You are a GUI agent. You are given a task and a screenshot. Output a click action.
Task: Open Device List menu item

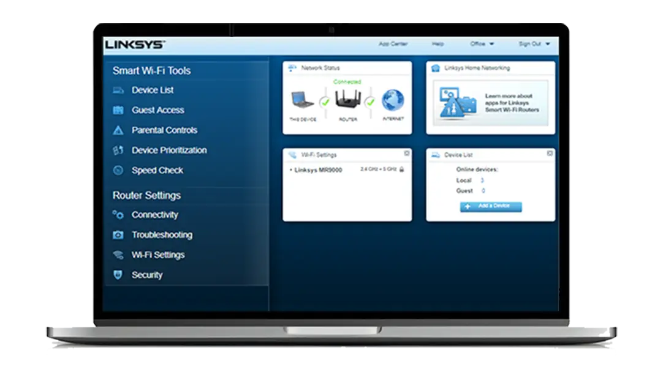[153, 90]
